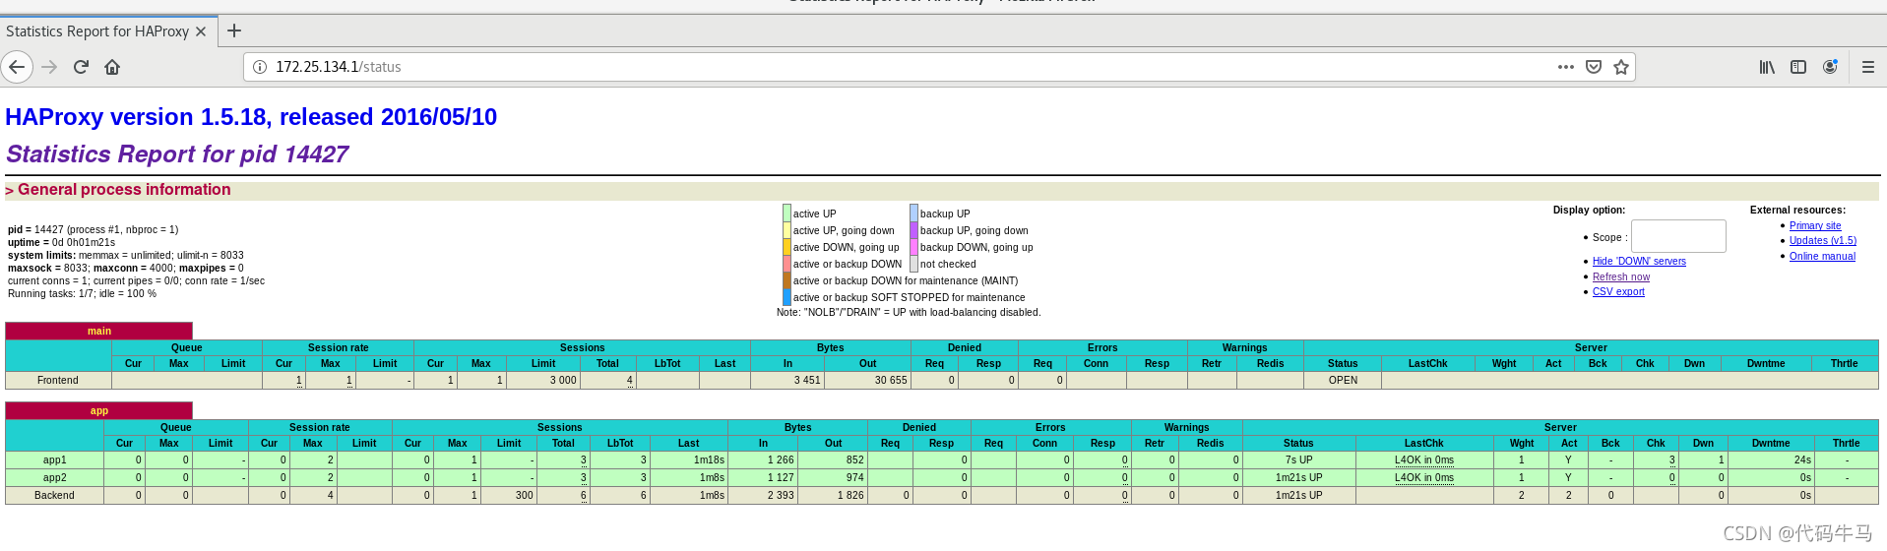Click the Frontend row label
The width and height of the screenshot is (1887, 551).
pyautogui.click(x=58, y=380)
